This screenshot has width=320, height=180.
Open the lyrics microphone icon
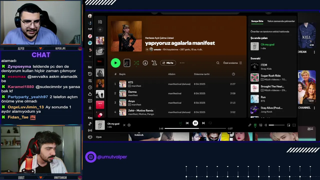(250, 125)
